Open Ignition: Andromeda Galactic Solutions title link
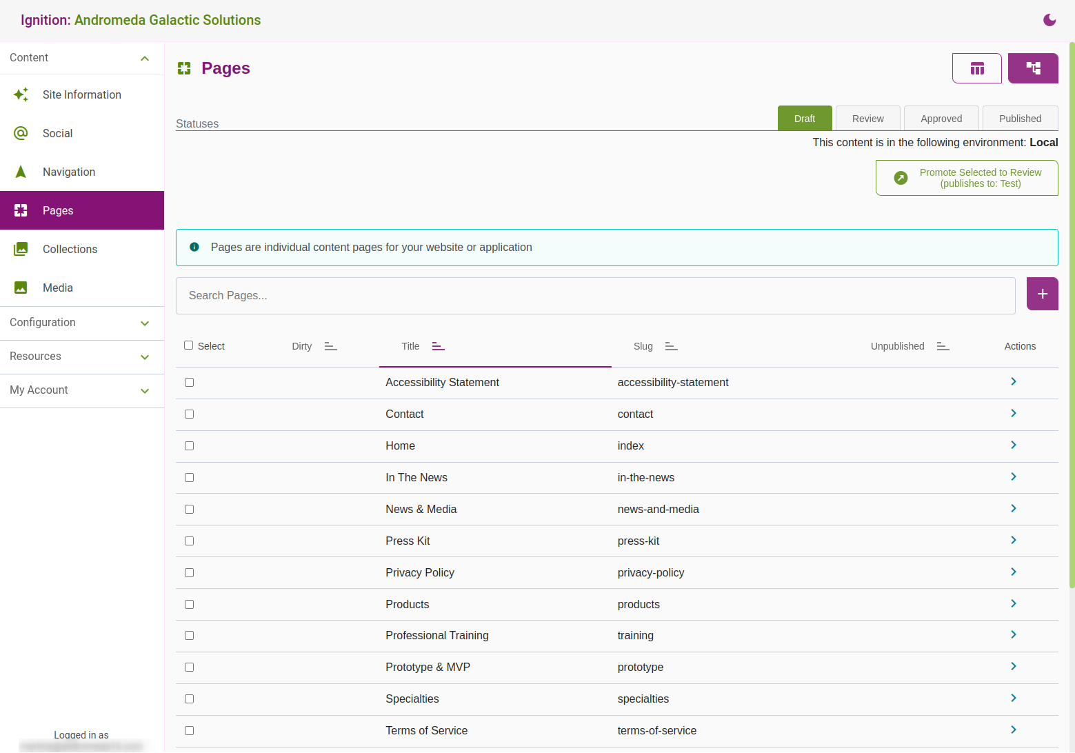1075x753 pixels. [141, 20]
